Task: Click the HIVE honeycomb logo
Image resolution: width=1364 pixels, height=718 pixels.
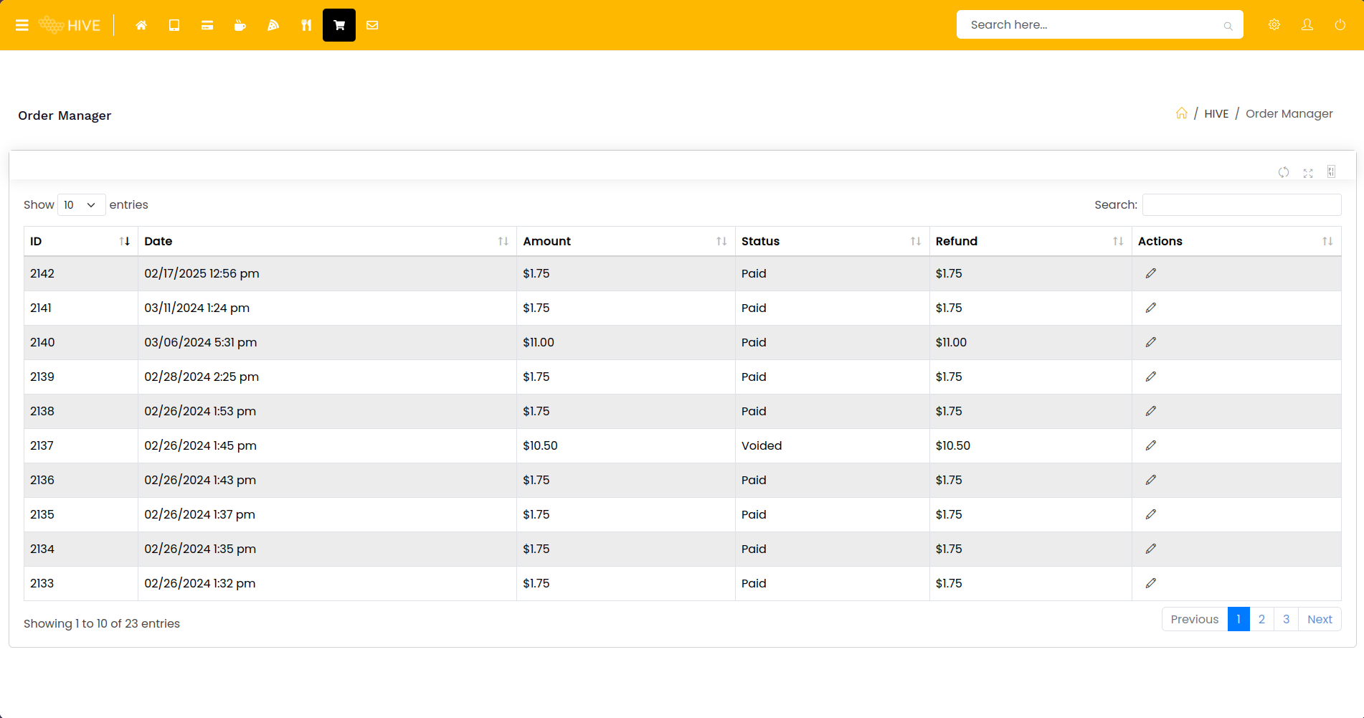Action: pos(70,25)
